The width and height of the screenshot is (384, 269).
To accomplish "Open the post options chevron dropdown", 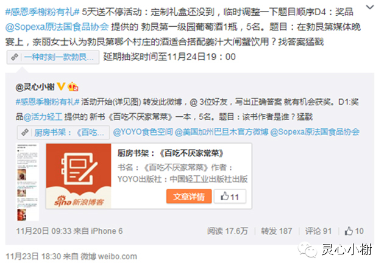I will point(369,7).
